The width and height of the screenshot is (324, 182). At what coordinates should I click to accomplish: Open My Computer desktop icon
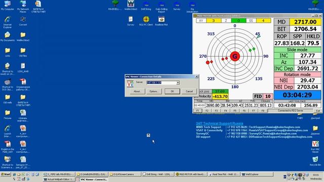[8, 6]
